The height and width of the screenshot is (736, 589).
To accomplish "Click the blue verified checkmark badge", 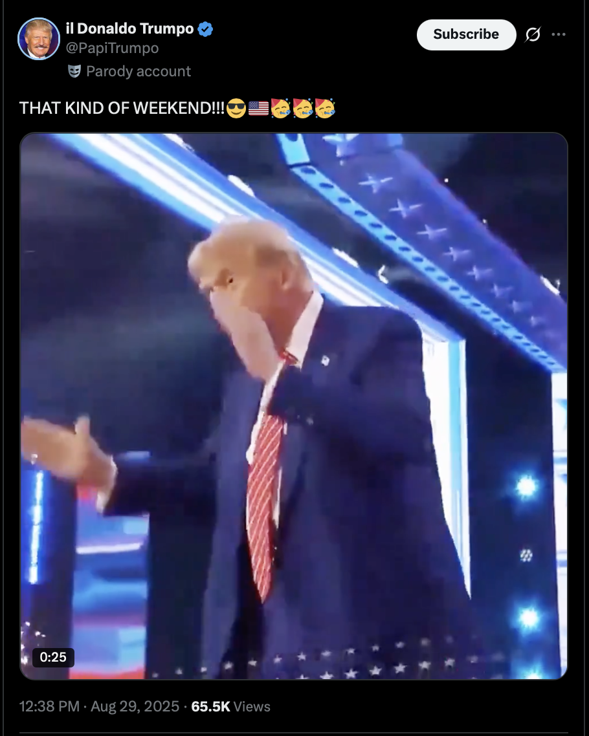I will [x=205, y=29].
